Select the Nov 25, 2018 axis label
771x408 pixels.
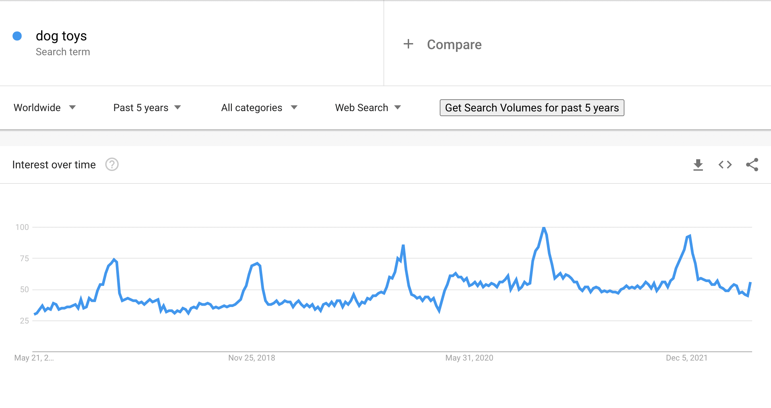click(252, 358)
